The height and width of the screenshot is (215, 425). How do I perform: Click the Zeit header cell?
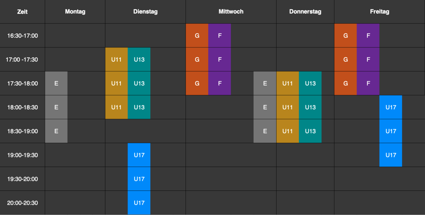pyautogui.click(x=22, y=12)
